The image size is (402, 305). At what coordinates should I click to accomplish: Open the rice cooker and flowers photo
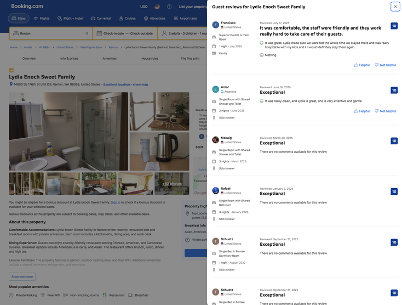click(x=159, y=111)
